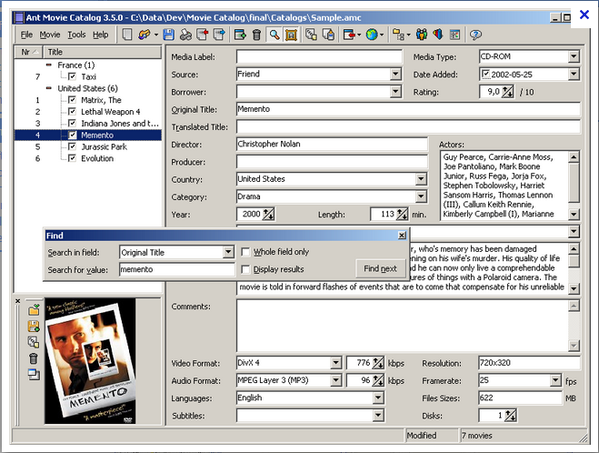Sort list by Nr column header

pos(29,52)
